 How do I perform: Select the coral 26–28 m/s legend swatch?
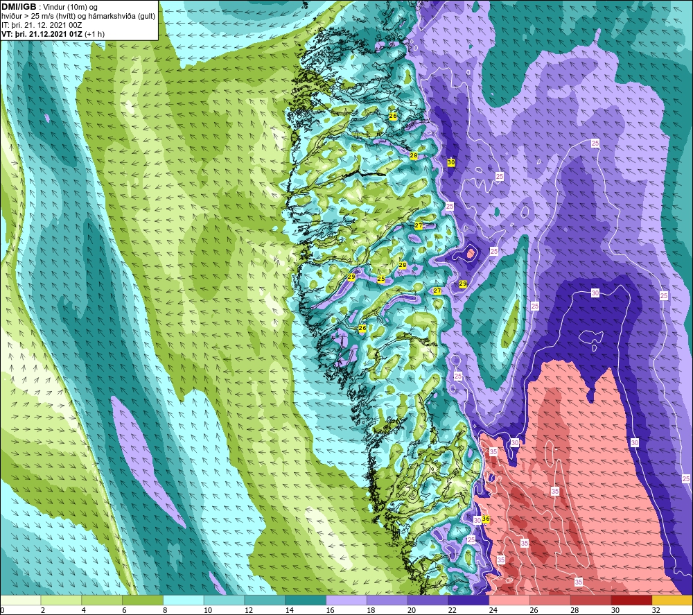point(550,600)
